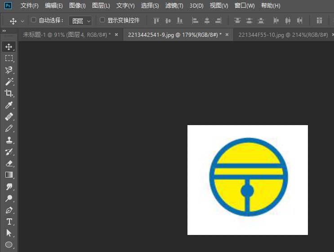Open the tool preset picker arrow
334x252 pixels.
pos(22,21)
